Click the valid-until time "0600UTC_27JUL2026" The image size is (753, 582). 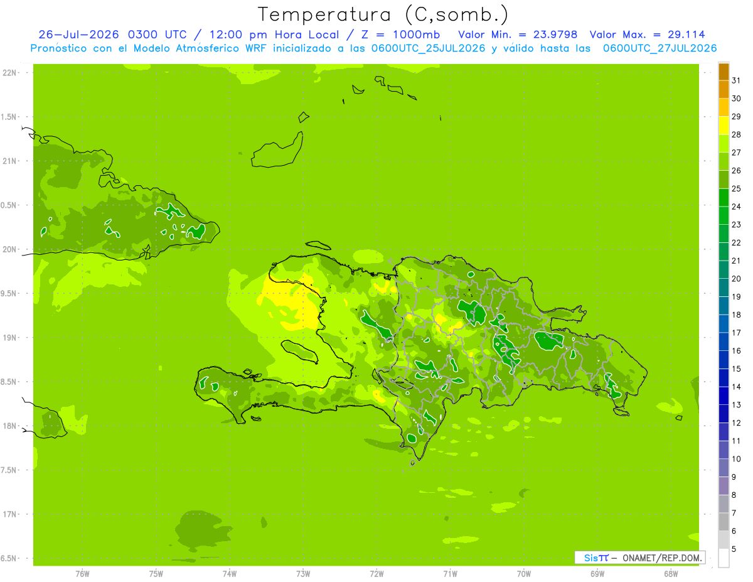pyautogui.click(x=660, y=48)
